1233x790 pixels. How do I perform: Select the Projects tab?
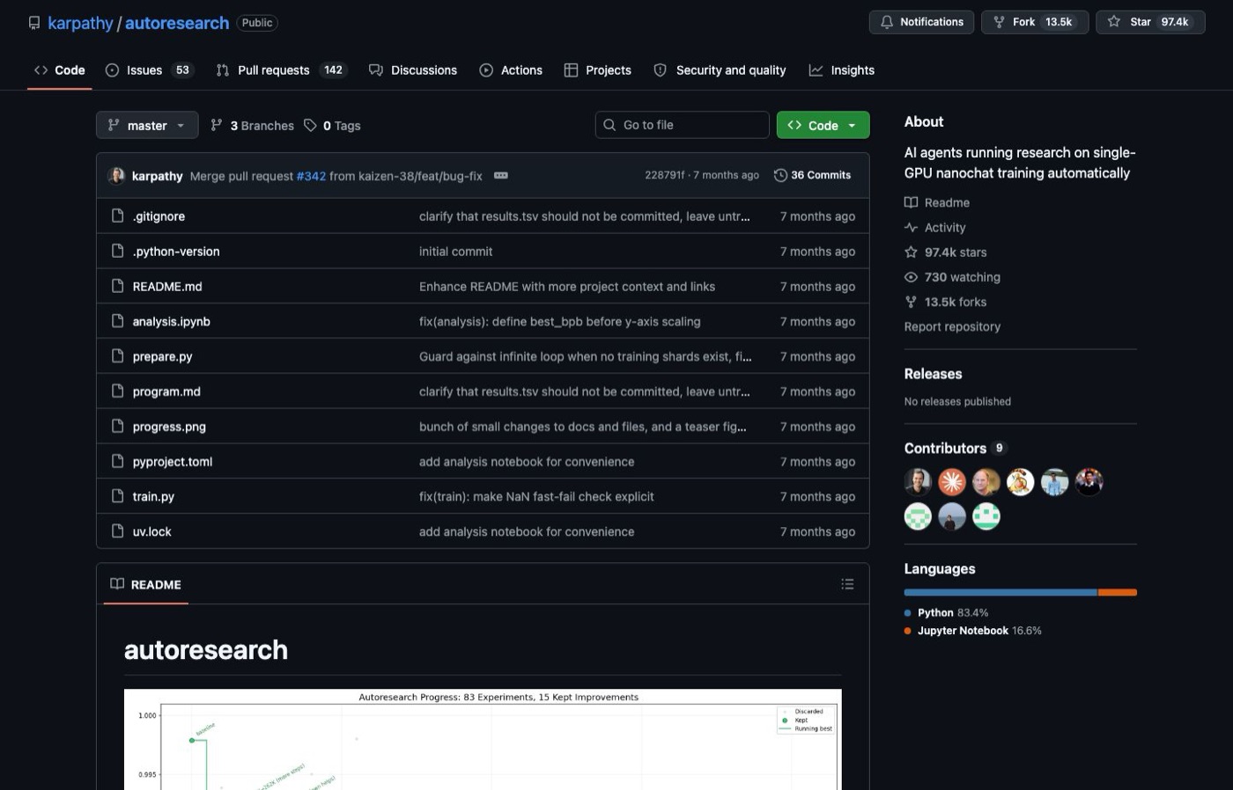598,70
